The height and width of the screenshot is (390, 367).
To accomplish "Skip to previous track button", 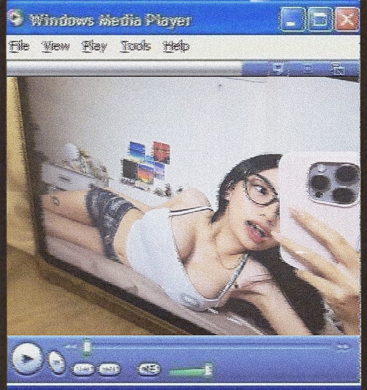I will (x=82, y=369).
